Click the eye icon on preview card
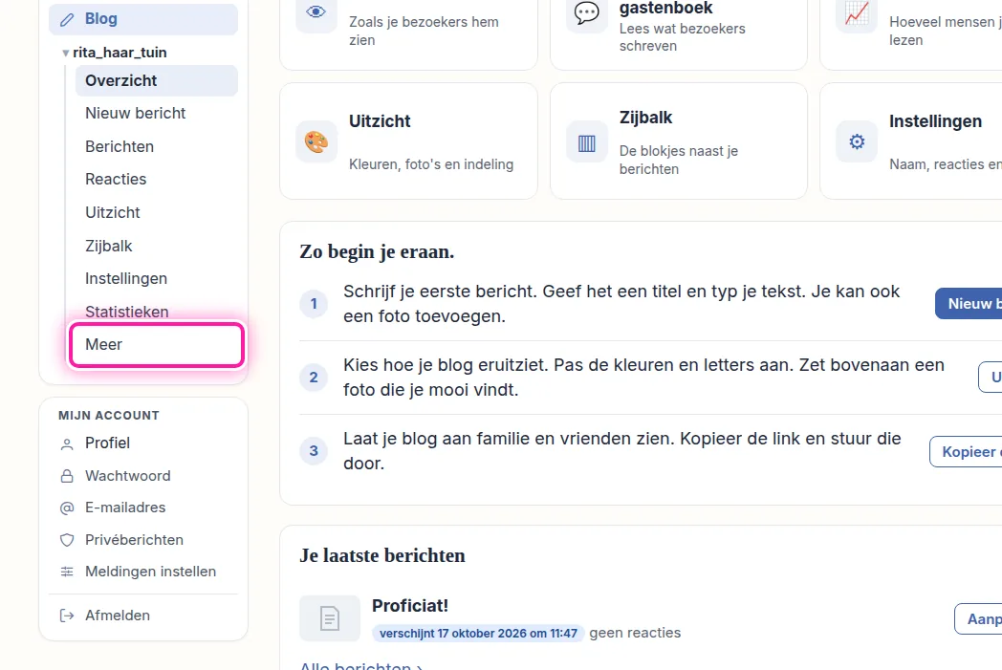 [316, 11]
